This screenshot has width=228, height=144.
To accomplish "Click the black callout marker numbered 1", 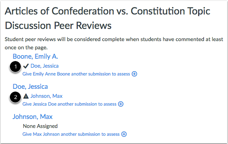I will click(15, 67).
